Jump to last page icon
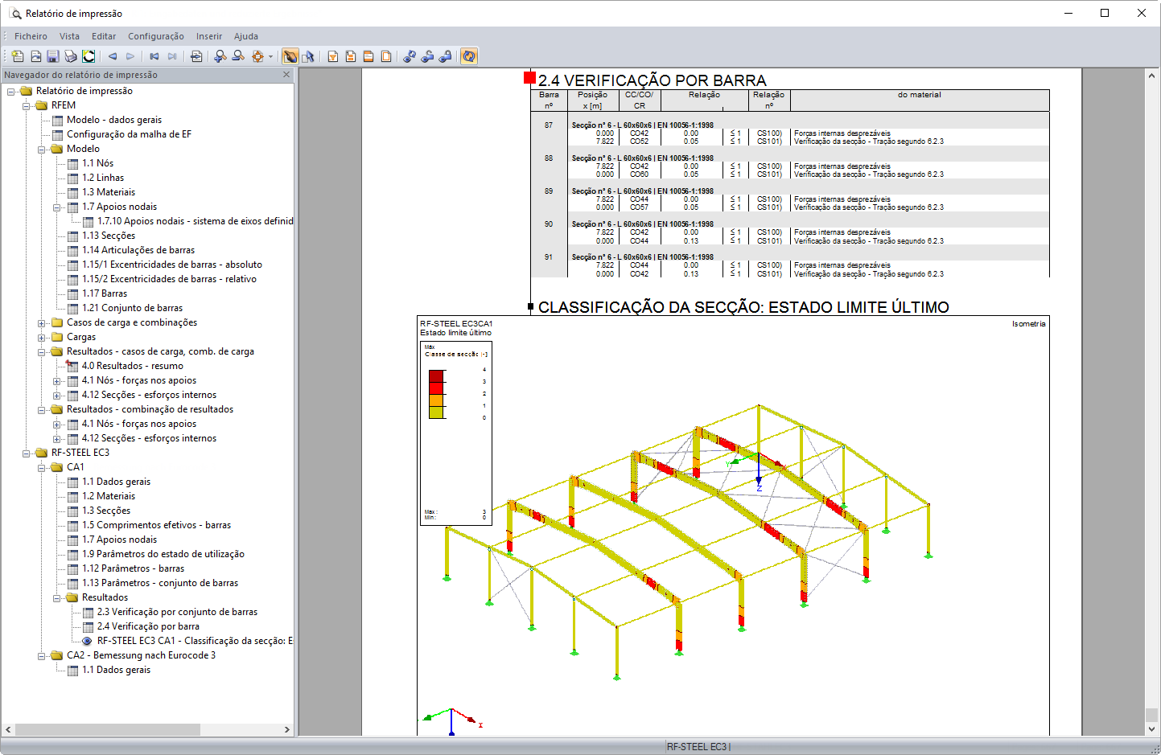 pos(172,56)
